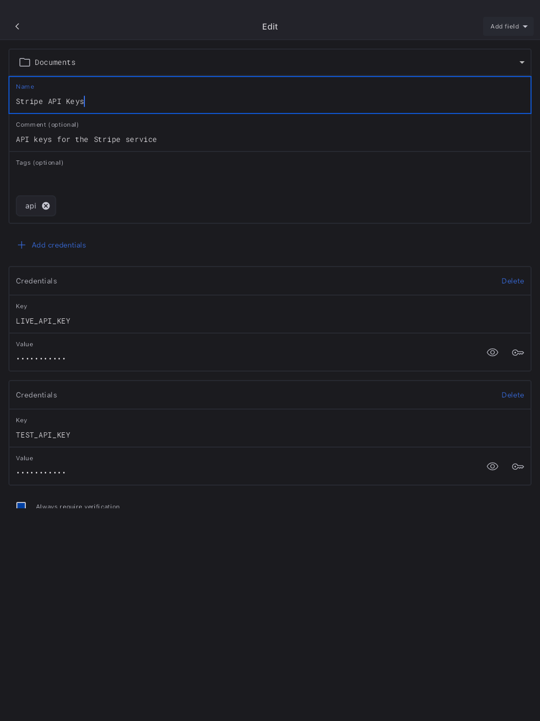This screenshot has width=540, height=721.
Task: Expand the Documents folder selector arrow
Action: click(x=522, y=62)
